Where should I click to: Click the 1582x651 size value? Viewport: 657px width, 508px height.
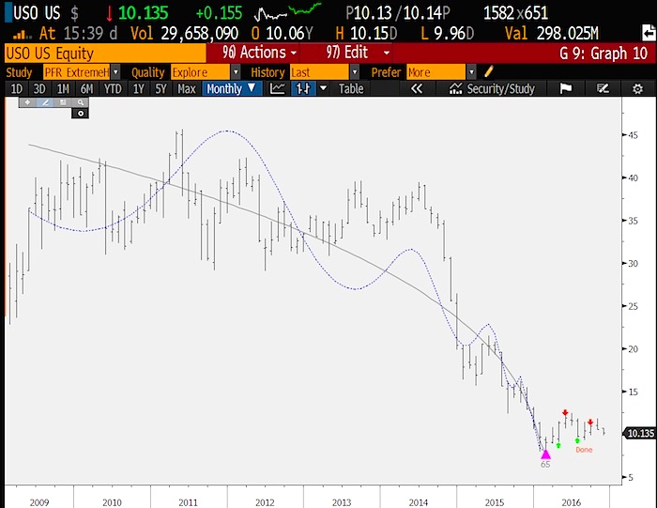click(x=516, y=12)
